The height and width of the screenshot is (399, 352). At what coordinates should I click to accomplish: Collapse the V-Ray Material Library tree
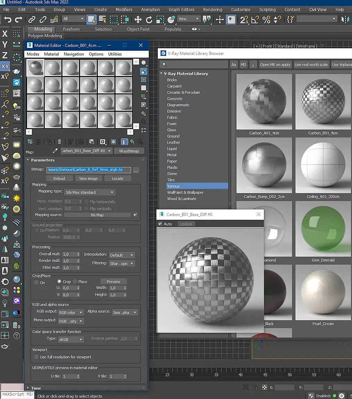(x=161, y=74)
